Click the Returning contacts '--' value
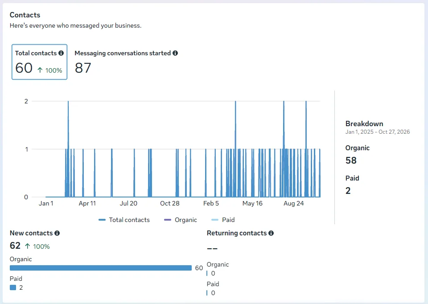428x304 pixels. pyautogui.click(x=212, y=249)
